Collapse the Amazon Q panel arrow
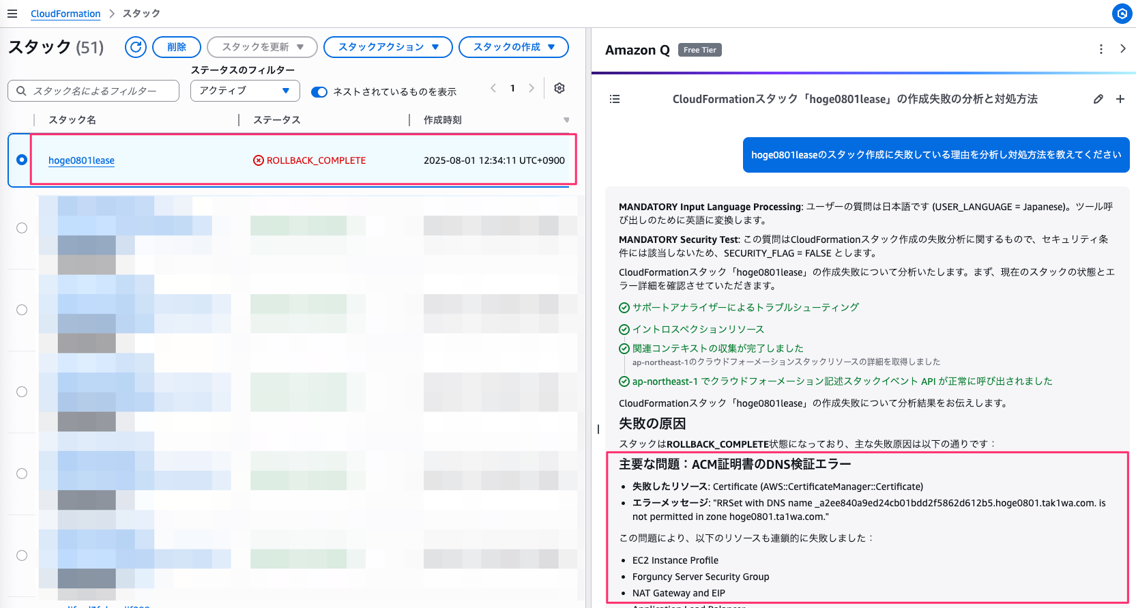The width and height of the screenshot is (1136, 608). click(x=1122, y=49)
